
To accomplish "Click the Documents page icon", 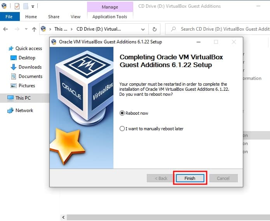I will [14, 76].
